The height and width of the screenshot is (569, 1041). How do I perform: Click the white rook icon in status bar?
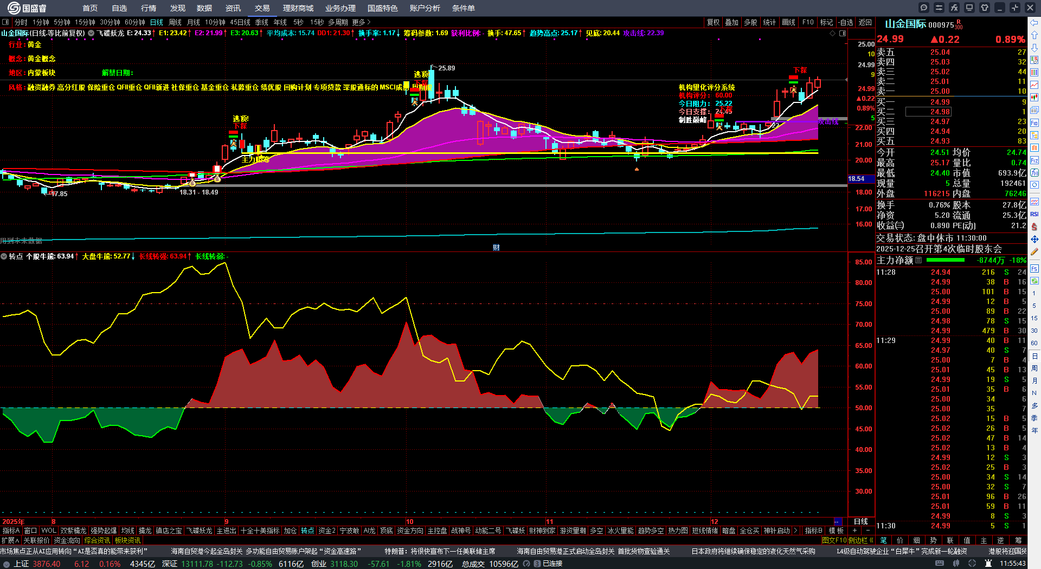pos(988,564)
